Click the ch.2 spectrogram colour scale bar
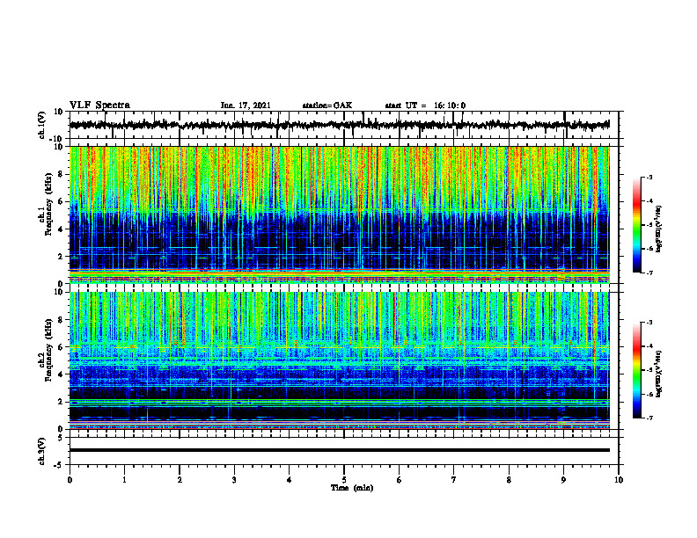Image resolution: width=697 pixels, height=538 pixels. 636,370
